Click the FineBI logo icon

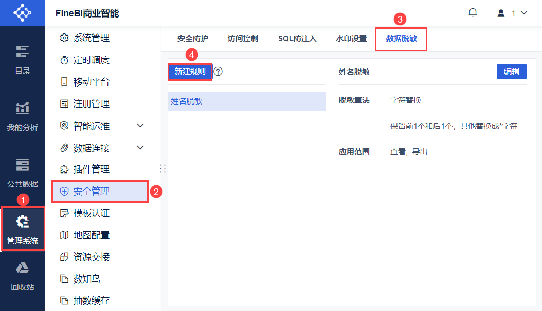pyautogui.click(x=22, y=13)
